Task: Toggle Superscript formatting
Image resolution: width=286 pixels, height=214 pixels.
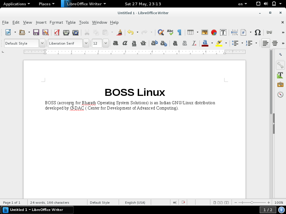Action: (154, 43)
